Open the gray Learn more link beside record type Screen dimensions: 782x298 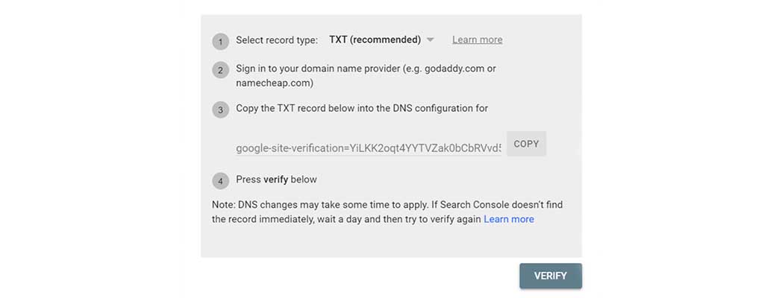coord(477,40)
